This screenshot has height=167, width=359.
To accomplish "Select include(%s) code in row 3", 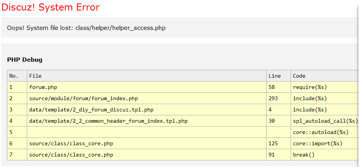I will point(325,110).
